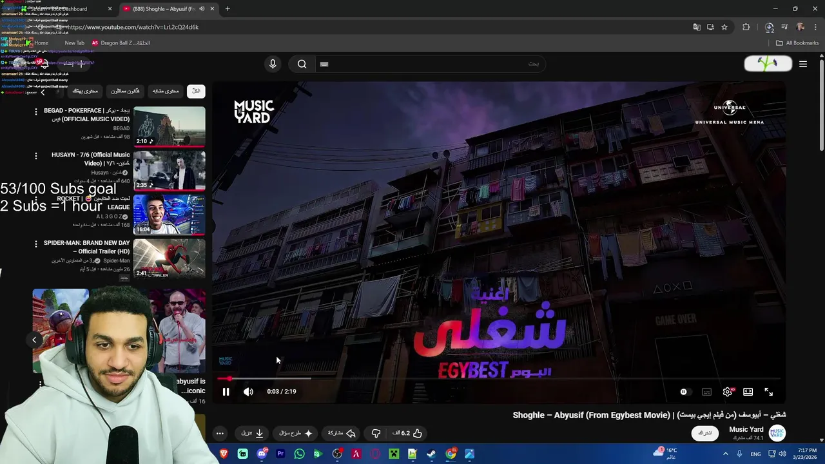Mute the tab via the Shoghle tab speaker icon
The width and height of the screenshot is (825, 464).
click(202, 9)
